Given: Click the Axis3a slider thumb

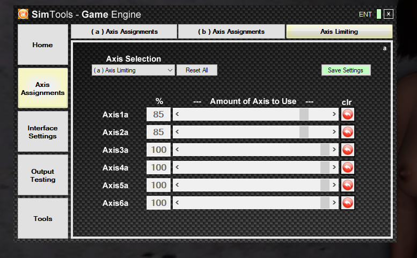Looking at the screenshot, I should tap(325, 150).
